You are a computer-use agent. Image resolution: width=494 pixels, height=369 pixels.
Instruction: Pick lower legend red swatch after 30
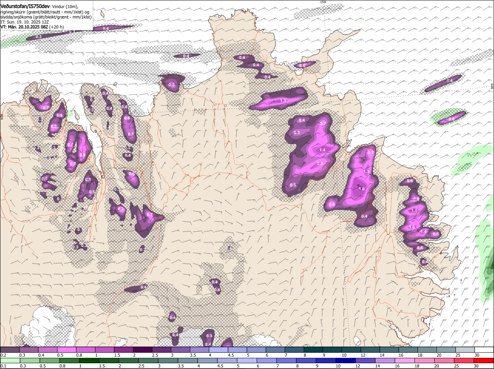[484, 361]
